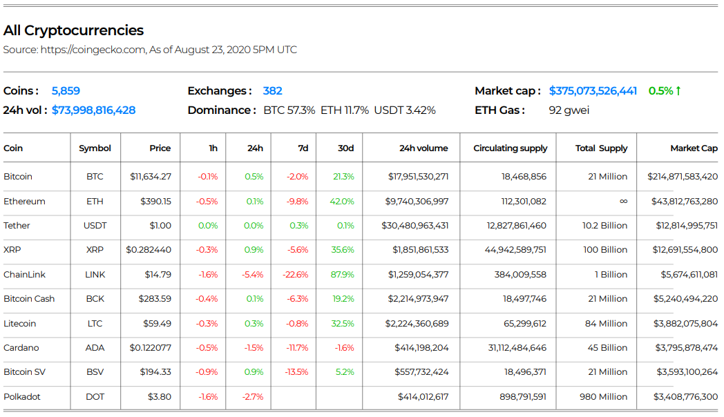Image resolution: width=724 pixels, height=417 pixels.
Task: Click the 30d column header
Action: pos(346,148)
